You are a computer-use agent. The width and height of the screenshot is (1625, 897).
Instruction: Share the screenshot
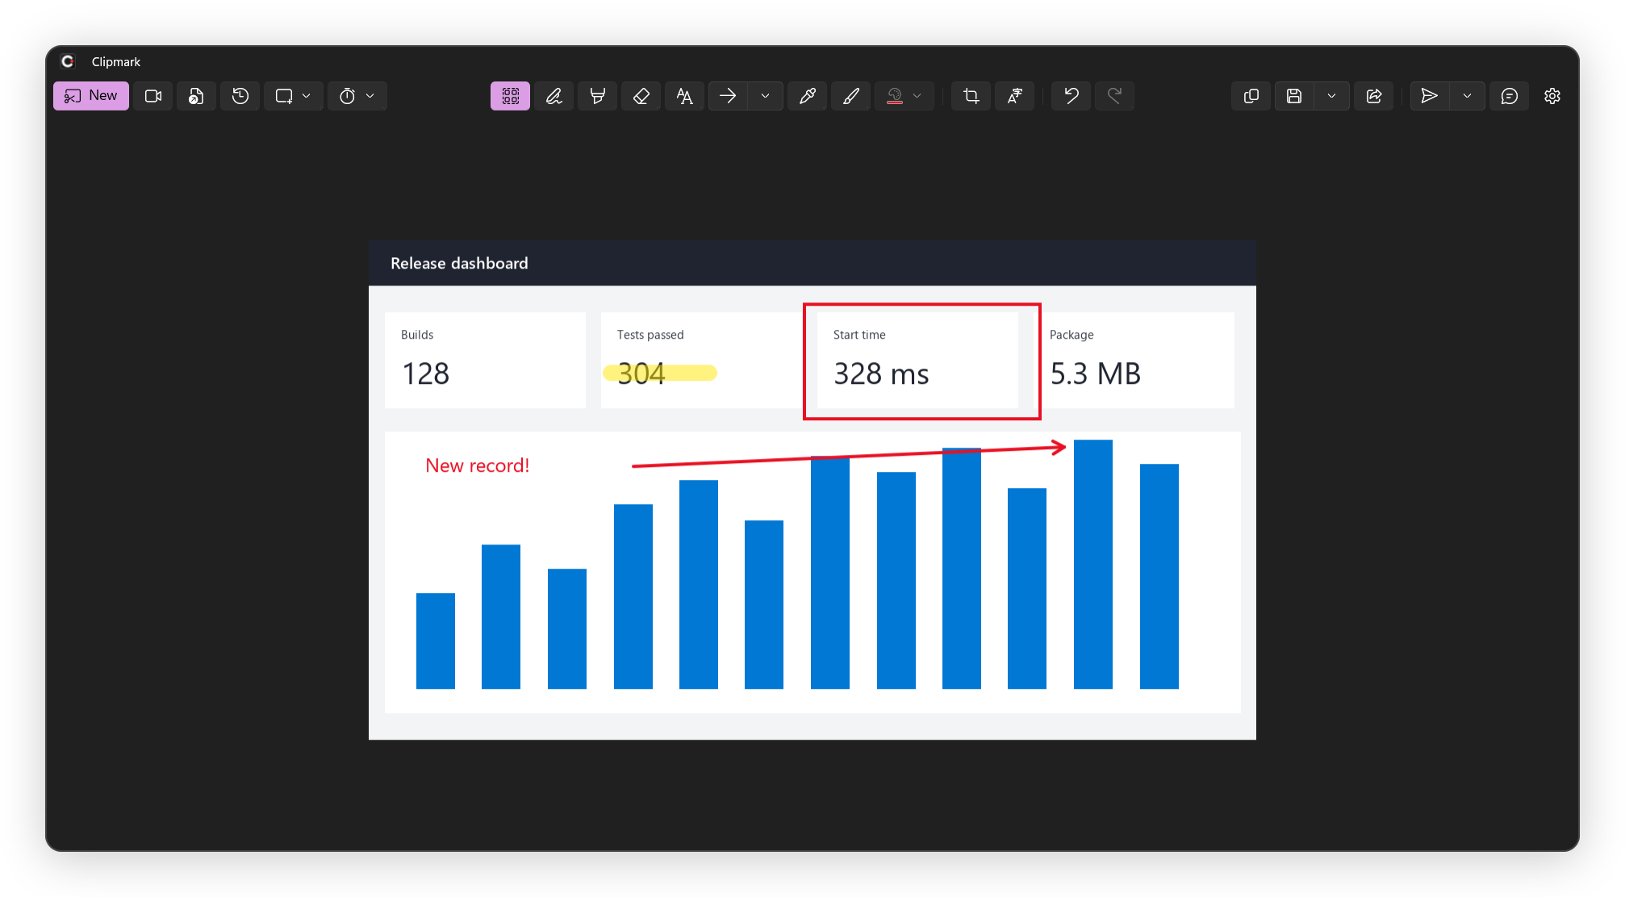[1374, 96]
